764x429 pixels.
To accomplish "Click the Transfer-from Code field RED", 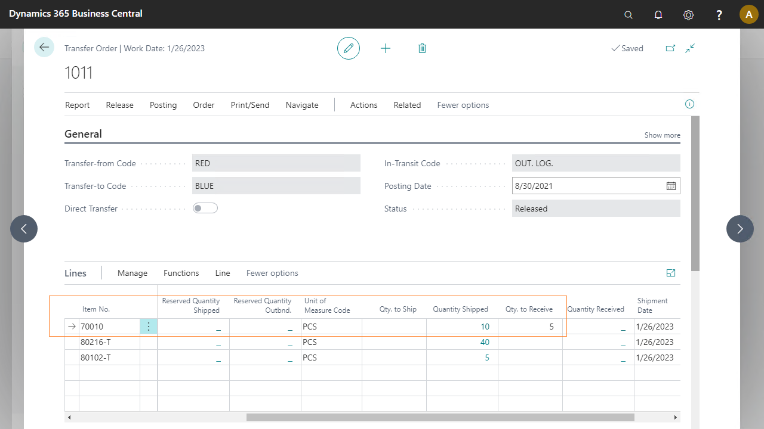I will tap(277, 163).
